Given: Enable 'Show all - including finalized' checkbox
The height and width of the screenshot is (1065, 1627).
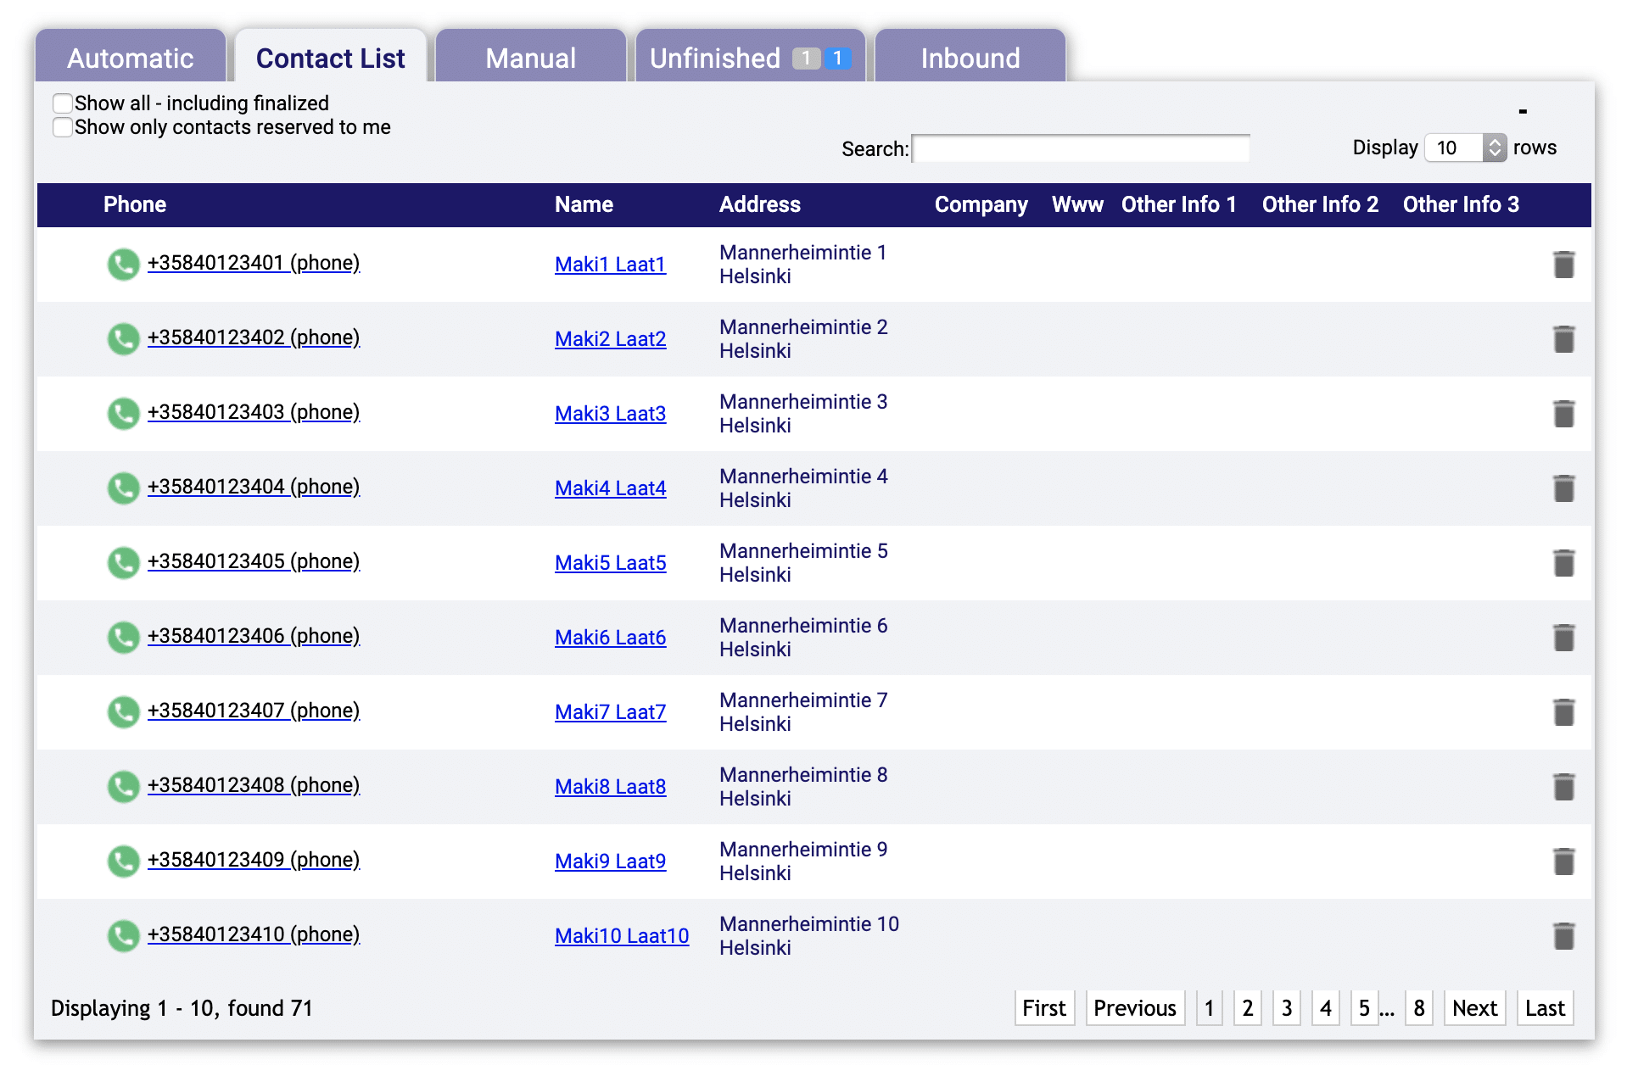Looking at the screenshot, I should tap(63, 103).
